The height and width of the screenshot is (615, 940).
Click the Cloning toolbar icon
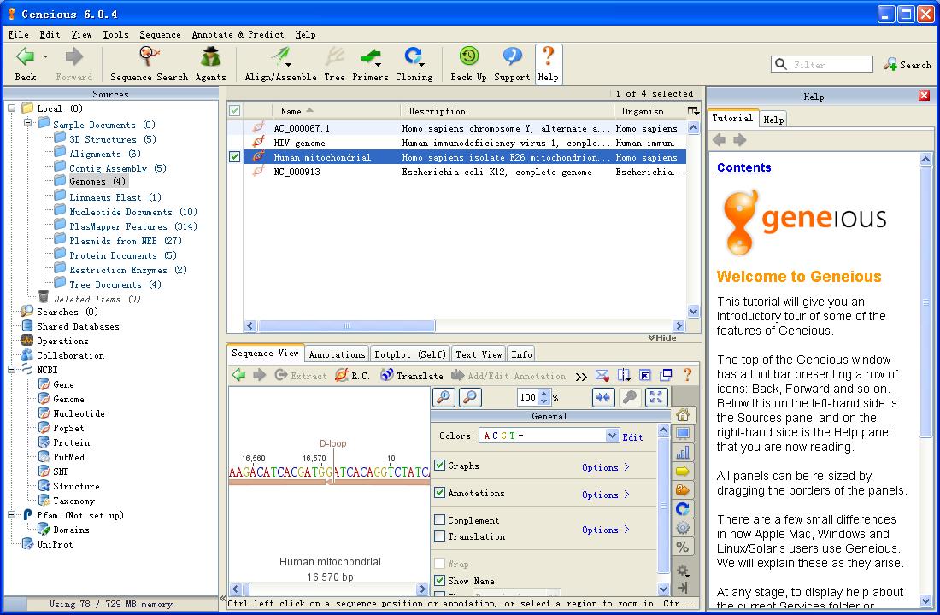click(x=414, y=56)
